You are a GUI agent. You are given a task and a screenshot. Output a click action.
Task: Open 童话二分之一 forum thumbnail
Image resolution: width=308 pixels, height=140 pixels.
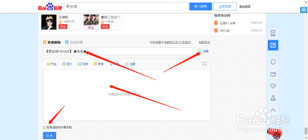point(91,22)
